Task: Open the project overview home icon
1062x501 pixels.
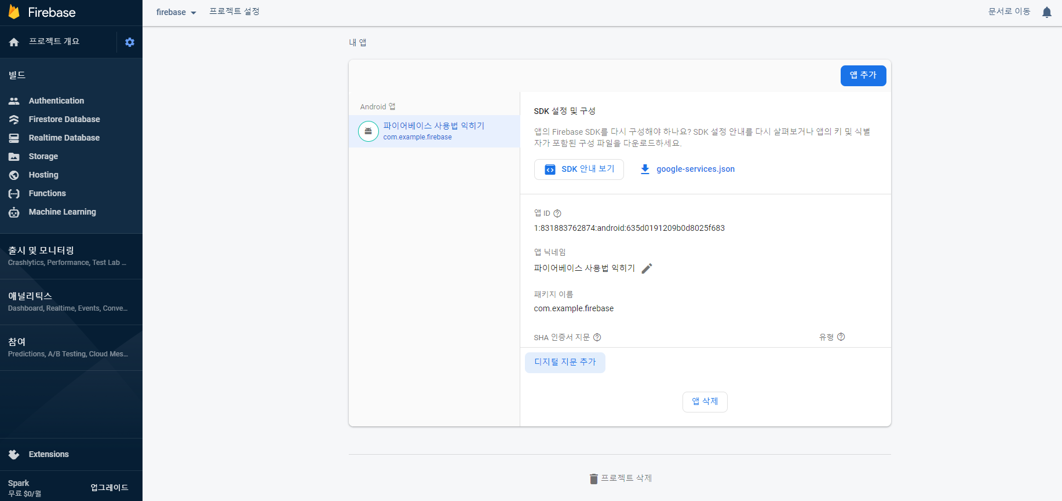Action: click(x=14, y=42)
